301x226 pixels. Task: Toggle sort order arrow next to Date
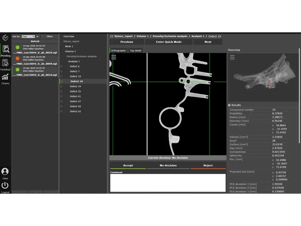[38, 37]
